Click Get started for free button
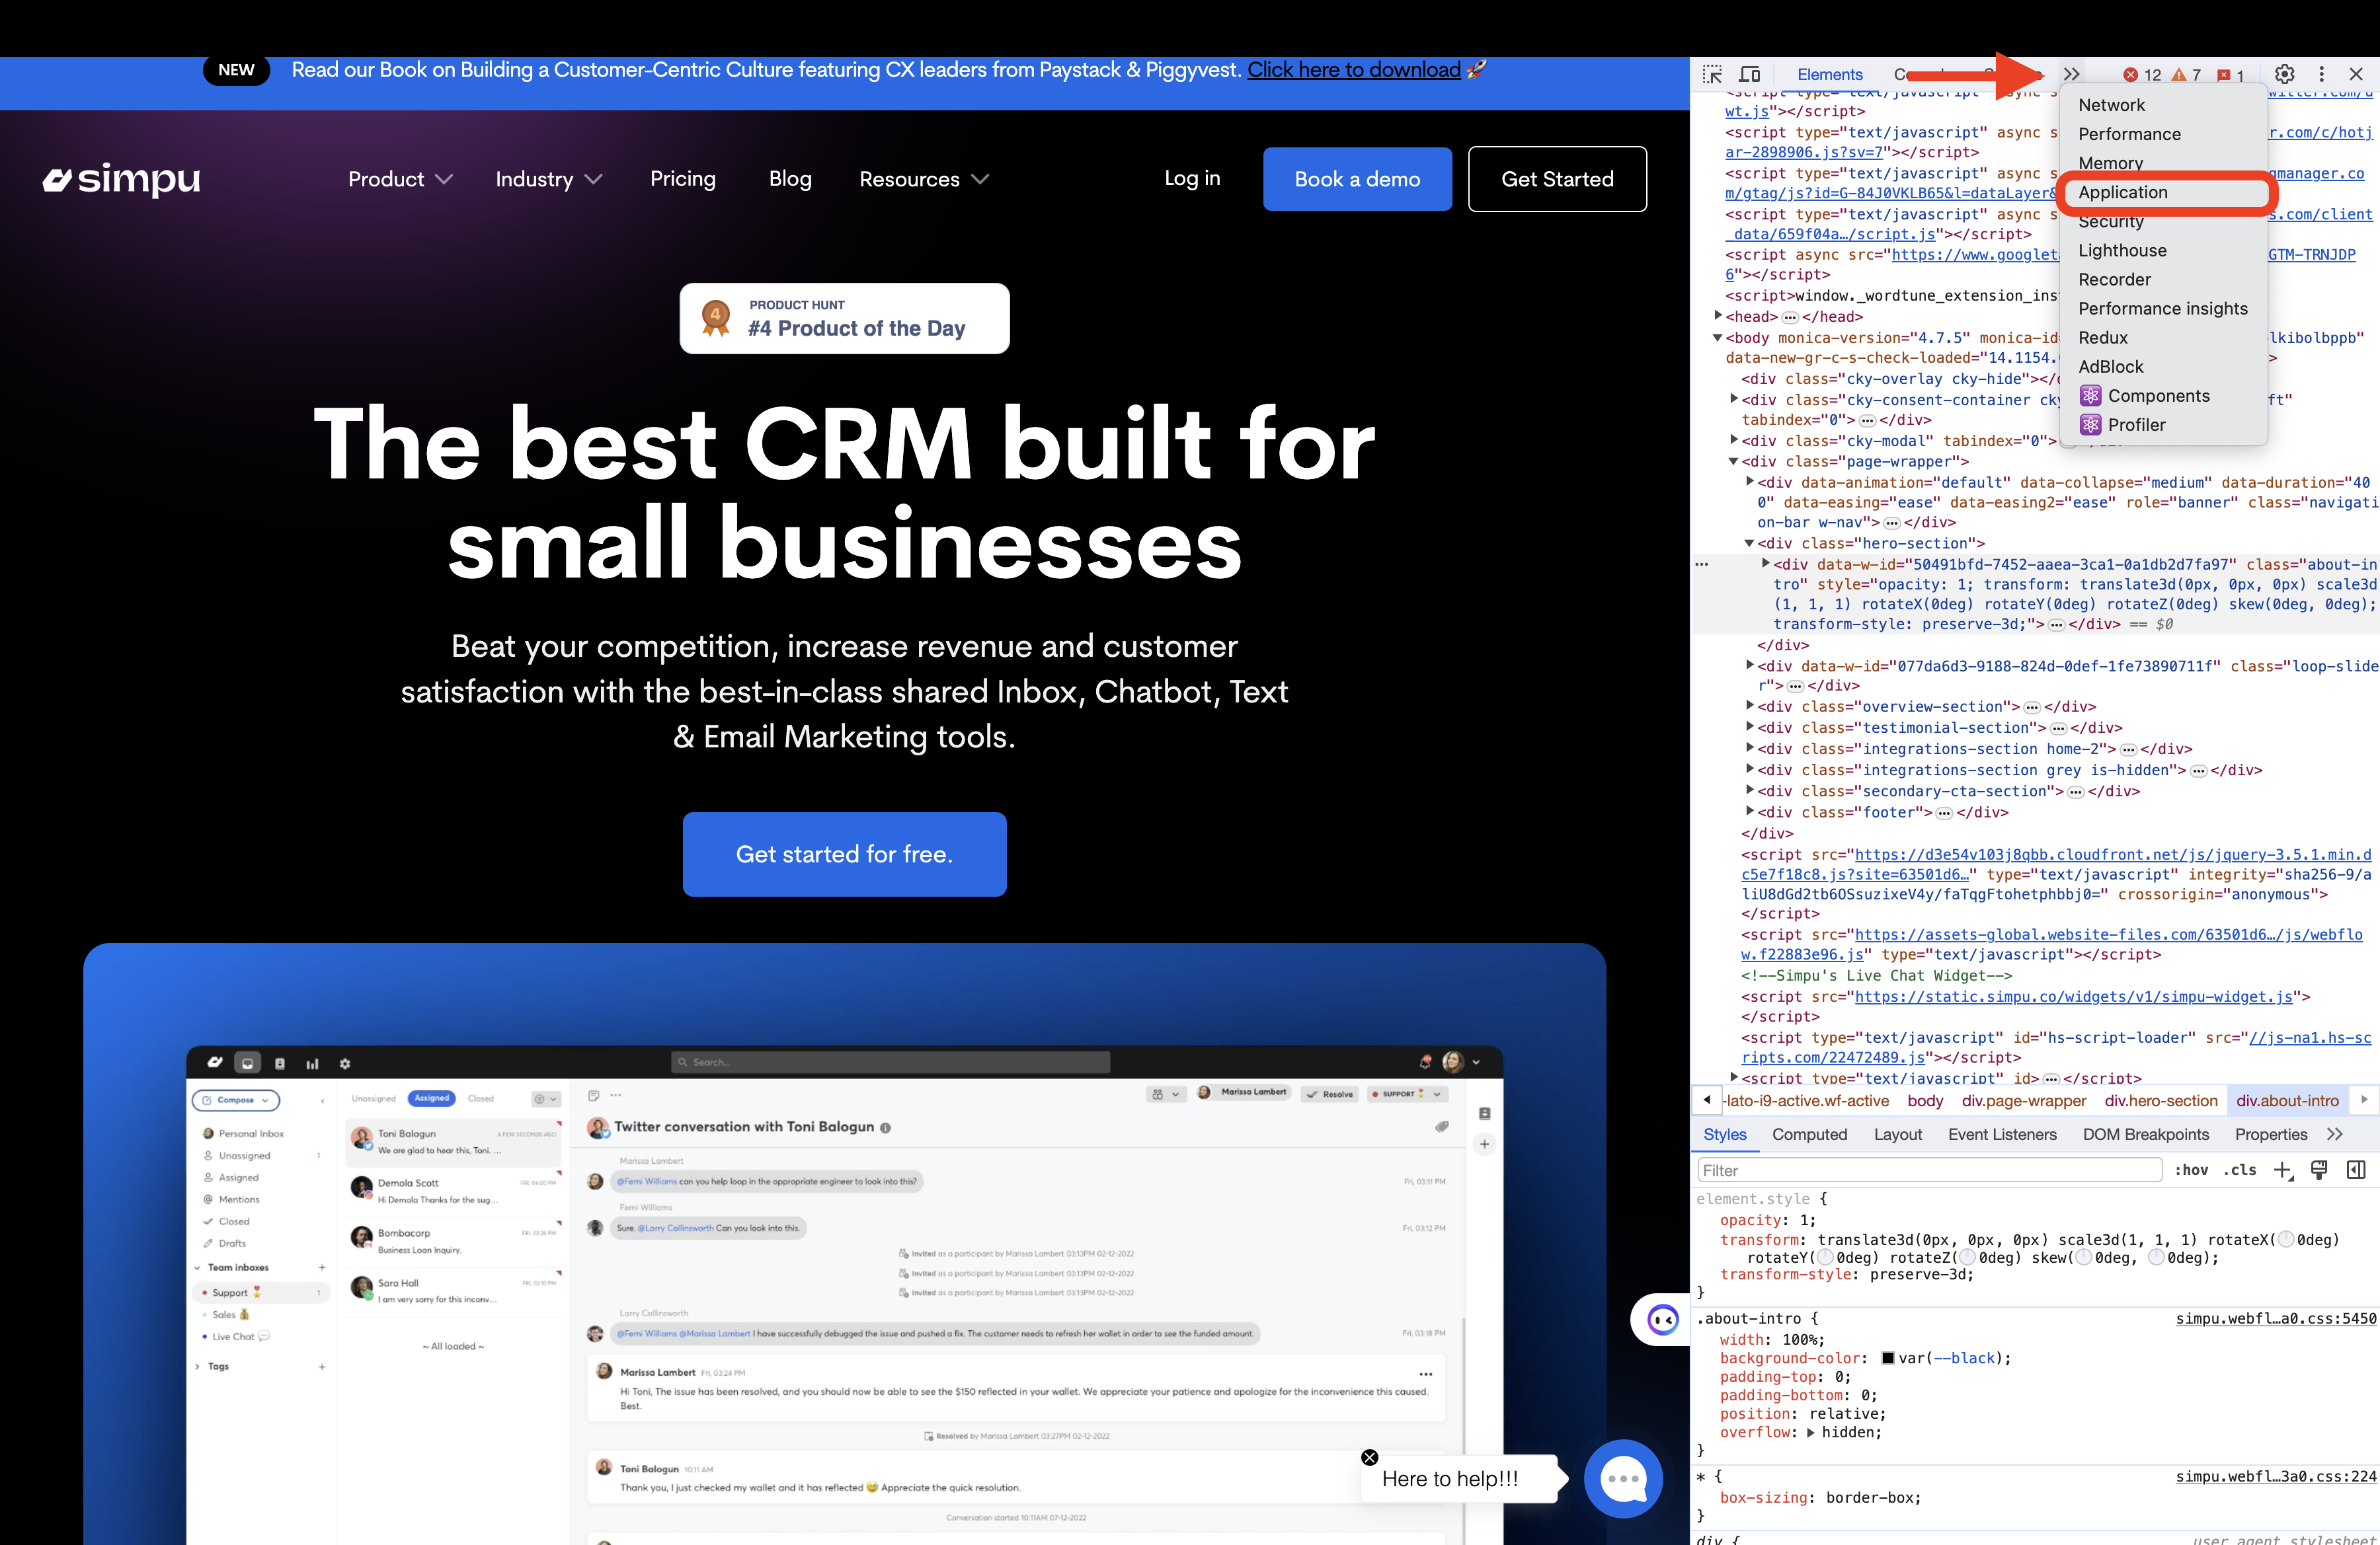 [844, 854]
